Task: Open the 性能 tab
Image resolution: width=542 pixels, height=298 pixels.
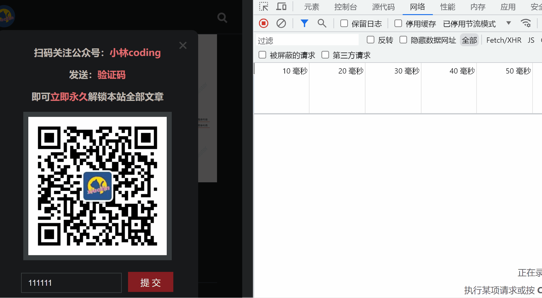Action: coord(448,7)
